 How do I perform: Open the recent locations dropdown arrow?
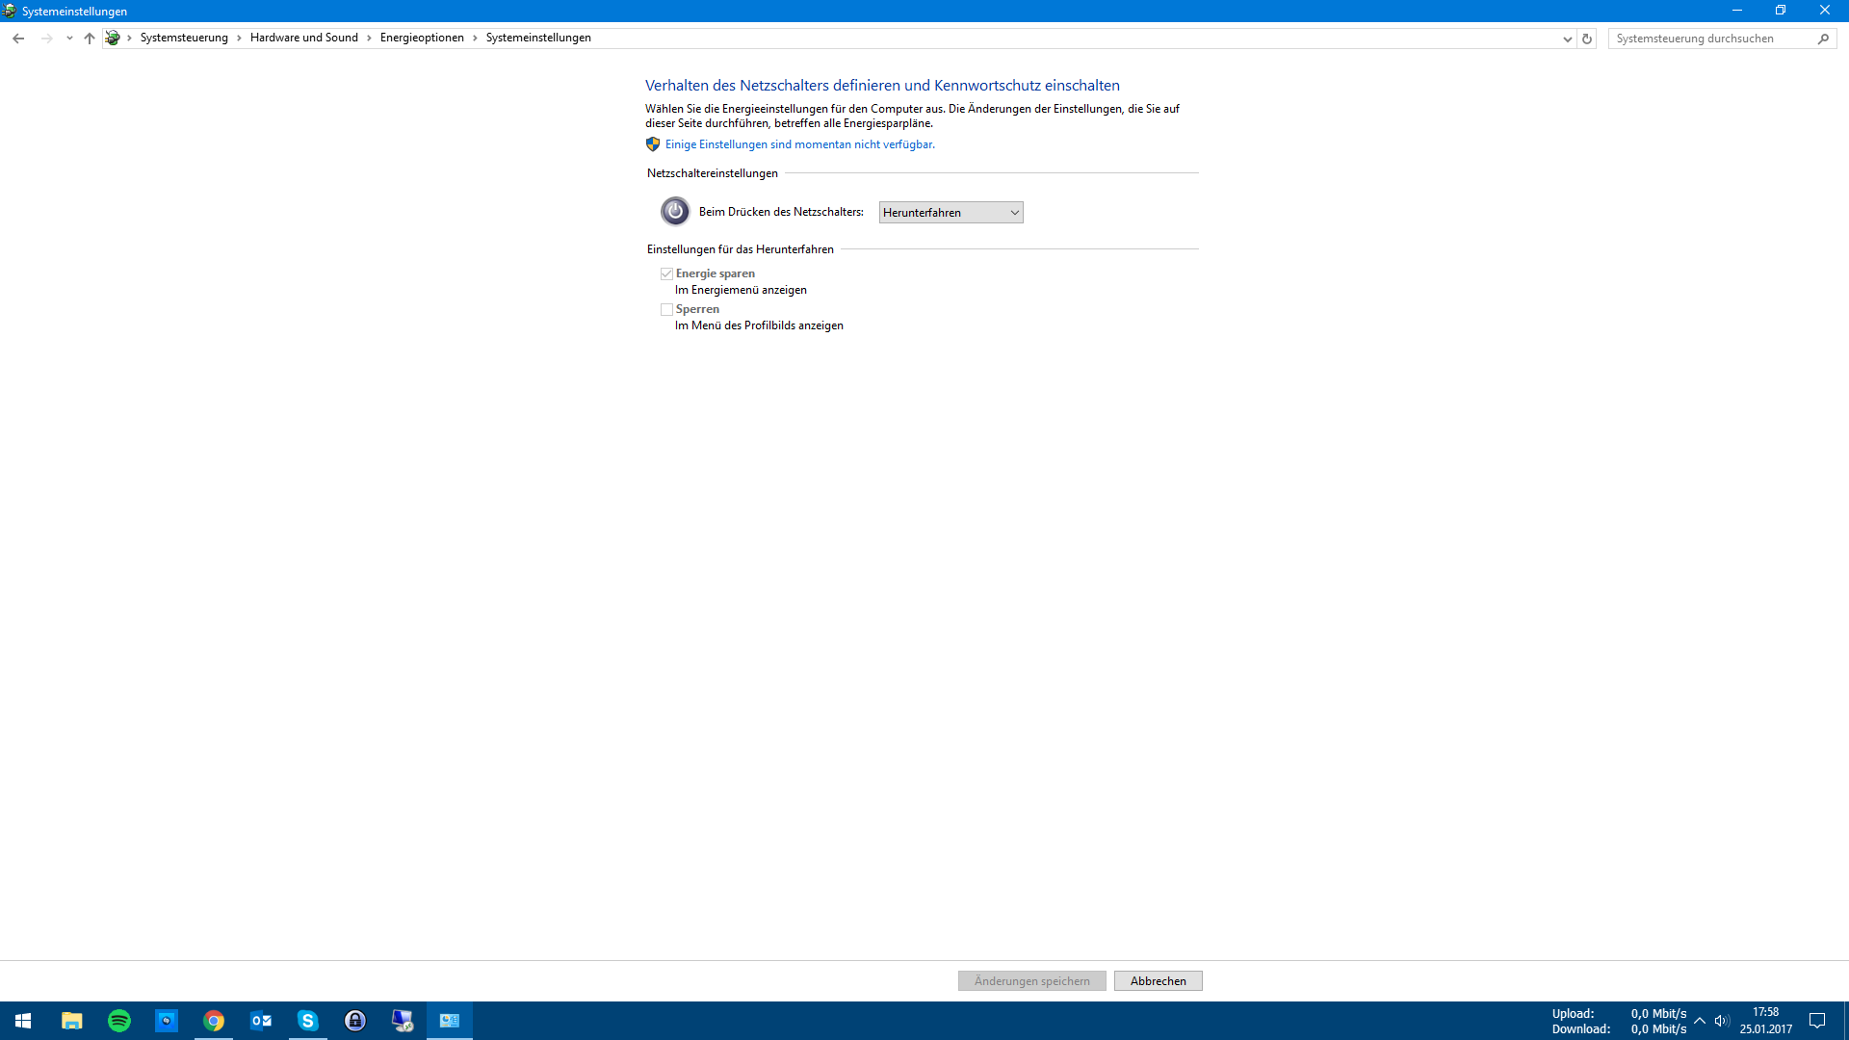pos(69,39)
